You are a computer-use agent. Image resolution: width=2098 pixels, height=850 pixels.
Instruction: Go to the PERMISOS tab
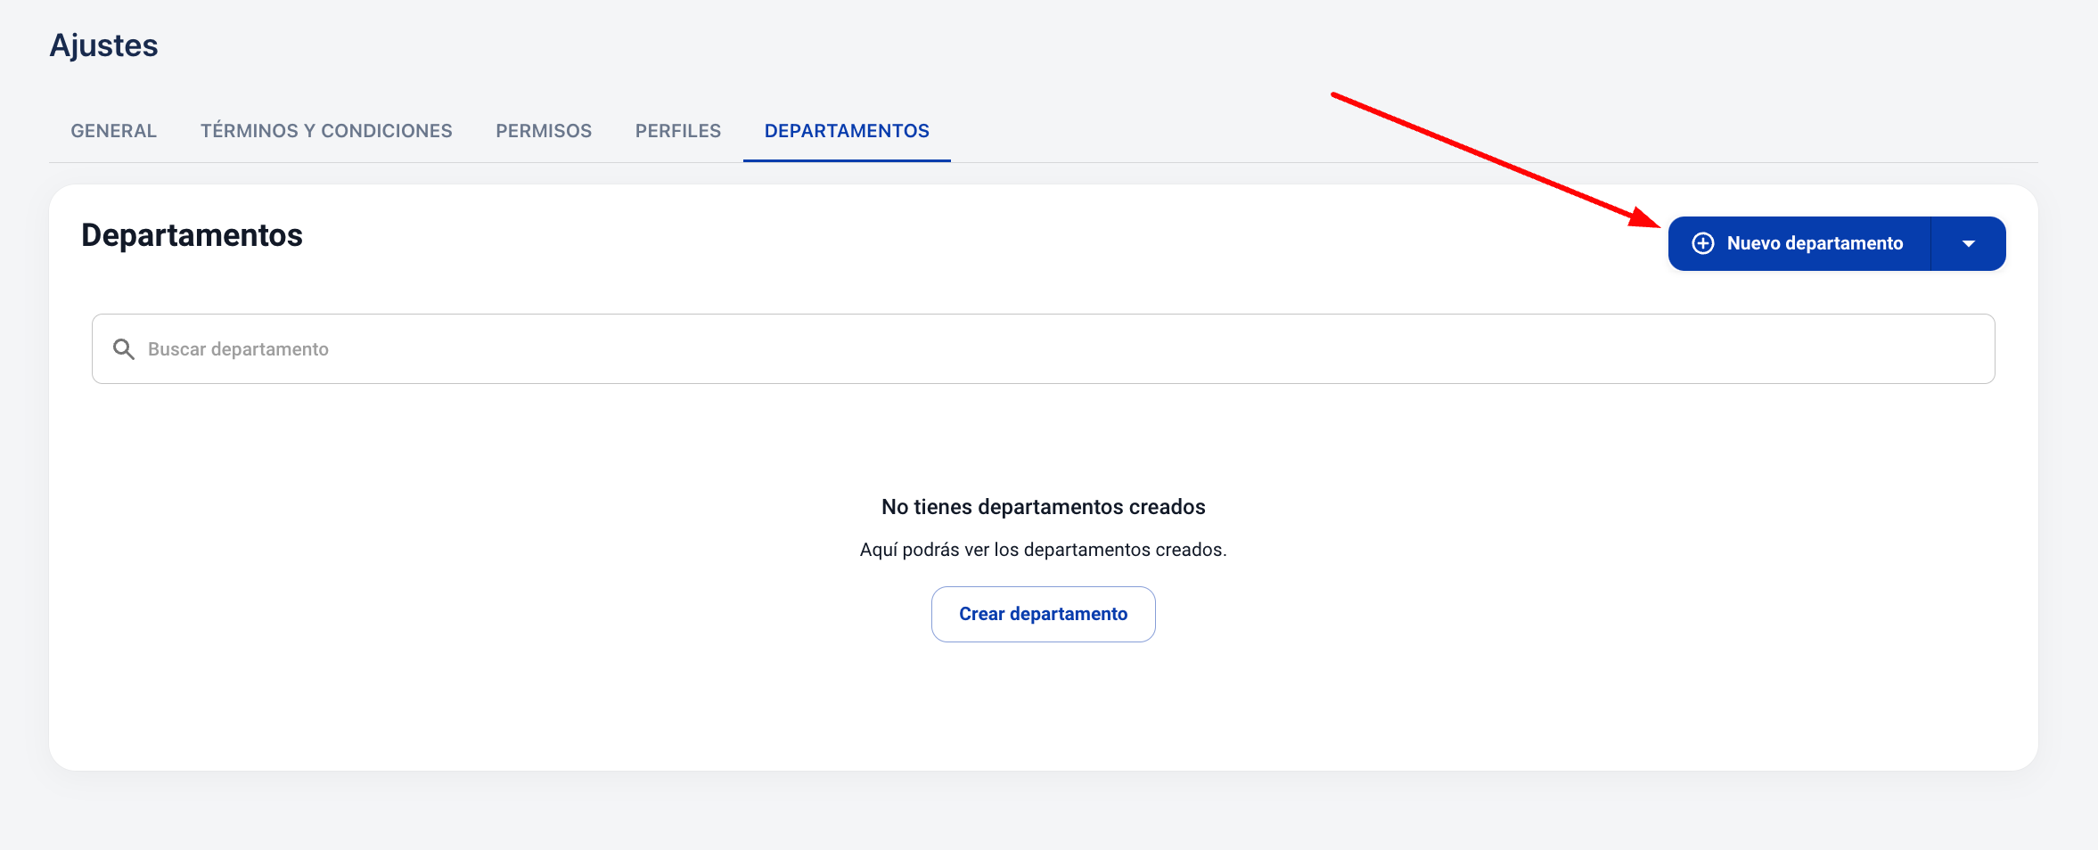(544, 131)
